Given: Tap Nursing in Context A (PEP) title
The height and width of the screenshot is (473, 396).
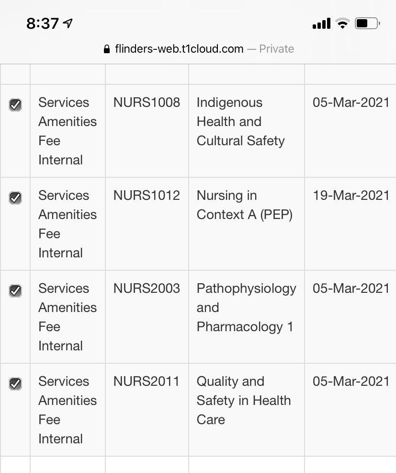Looking at the screenshot, I should tap(244, 205).
